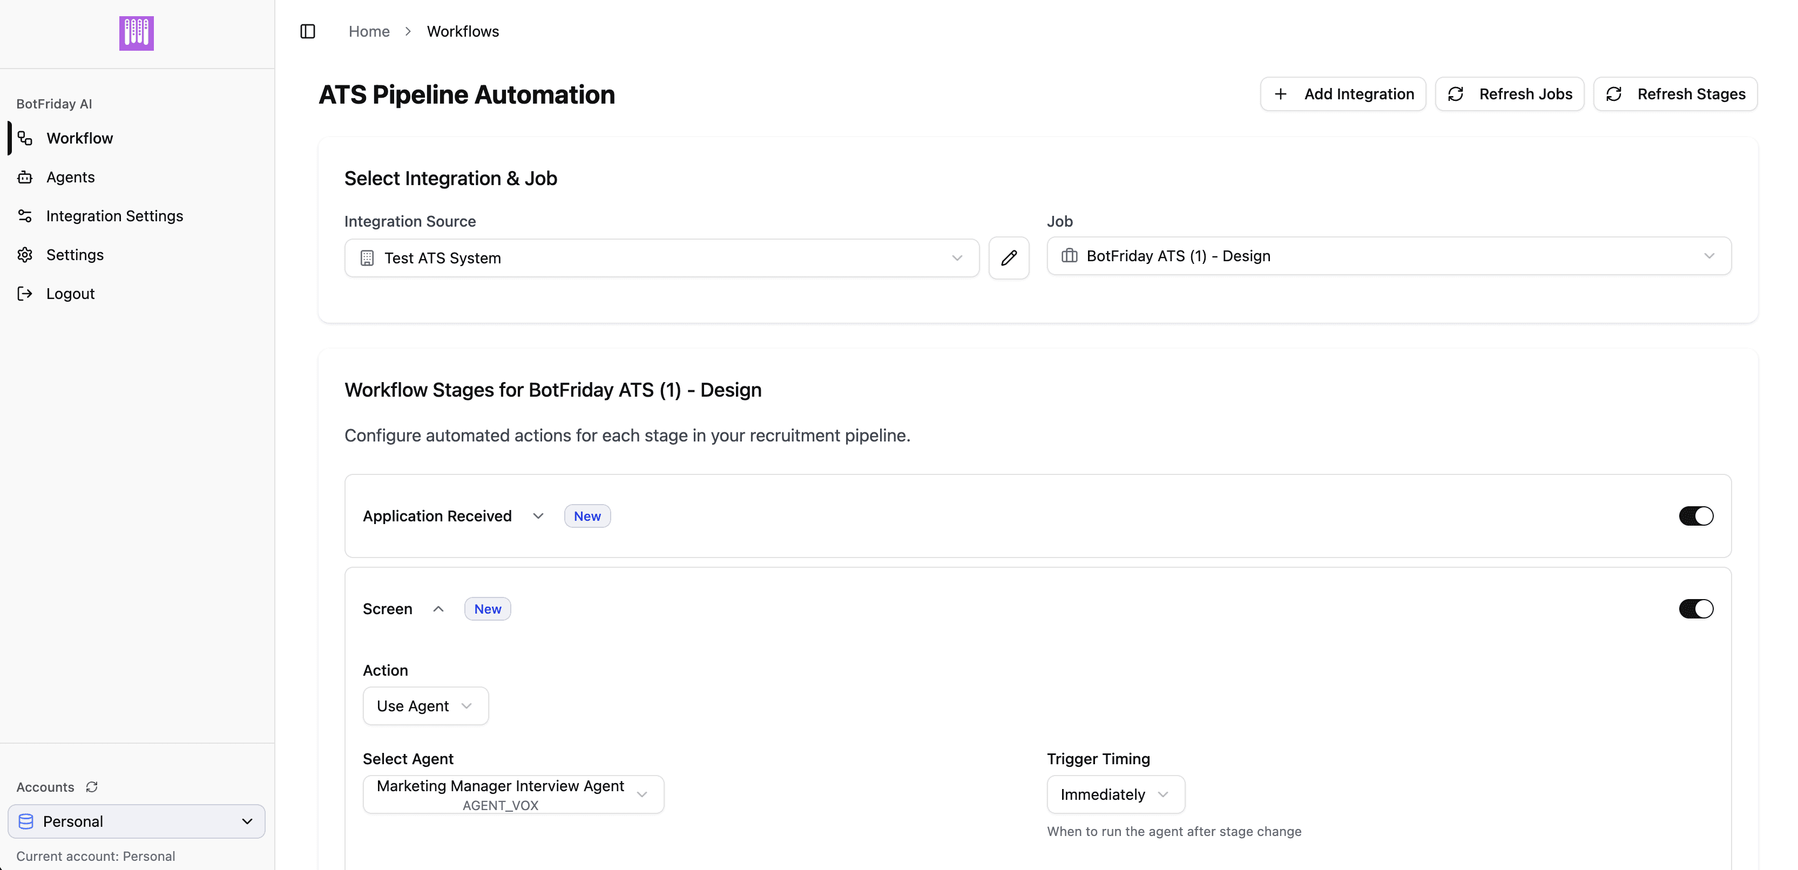Refresh accounts list icon
The image size is (1798, 870).
pyautogui.click(x=91, y=787)
